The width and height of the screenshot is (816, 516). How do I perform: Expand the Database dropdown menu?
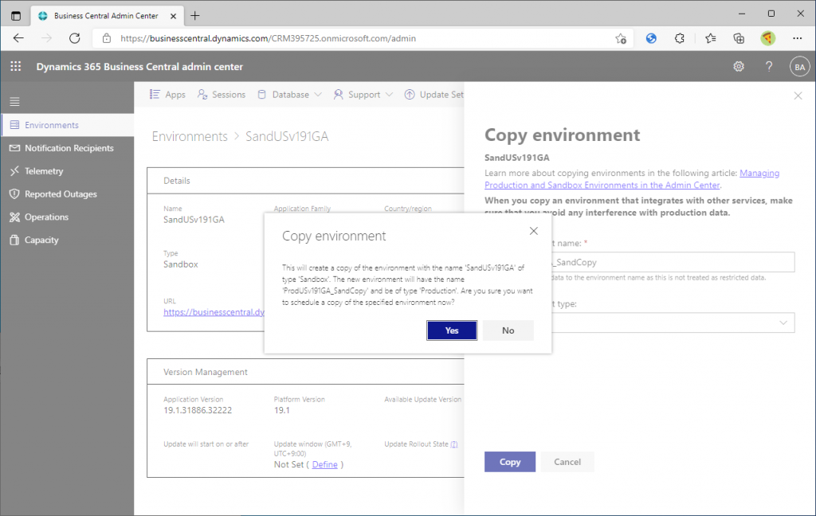coord(290,95)
